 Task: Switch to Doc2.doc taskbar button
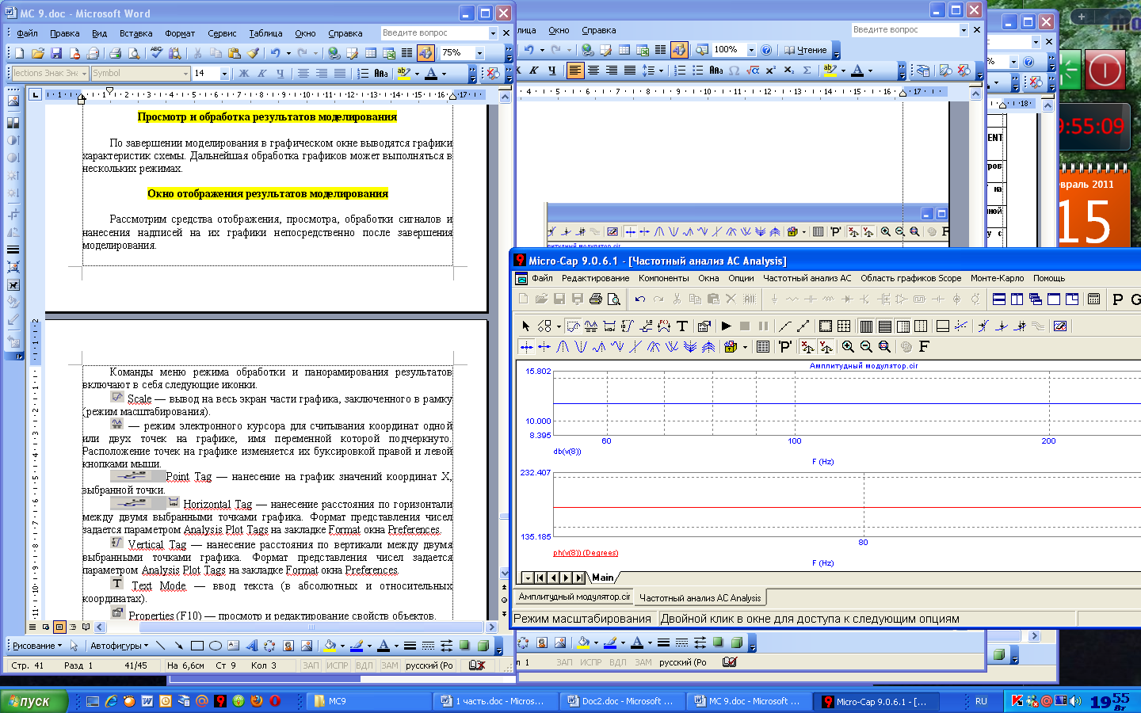621,701
